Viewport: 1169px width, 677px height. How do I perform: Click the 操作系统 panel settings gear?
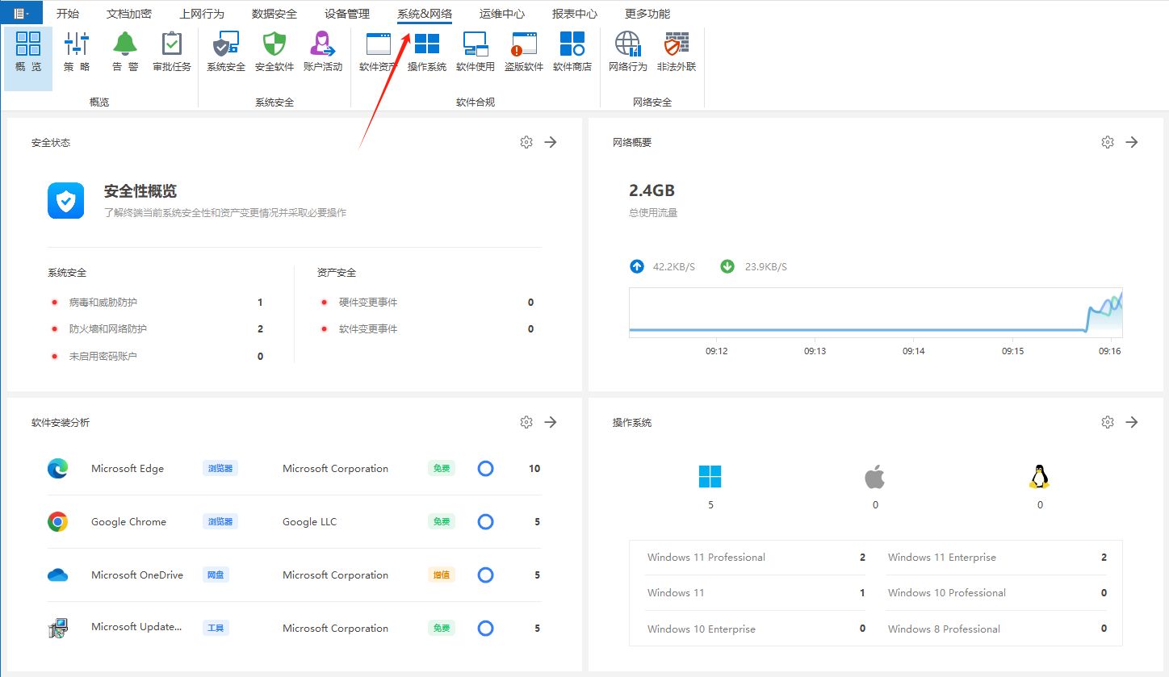(1108, 422)
